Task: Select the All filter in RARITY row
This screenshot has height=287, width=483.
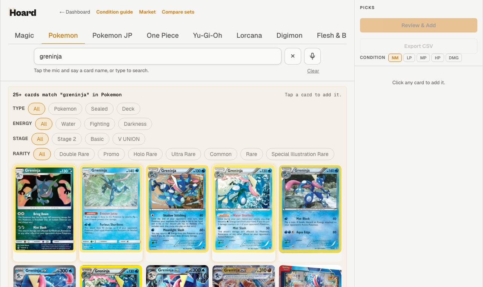Action: pyautogui.click(x=42, y=154)
